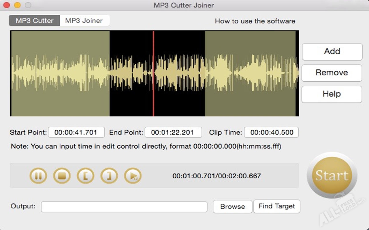Remove the loaded audio file
This screenshot has width=369, height=230.
(x=332, y=73)
